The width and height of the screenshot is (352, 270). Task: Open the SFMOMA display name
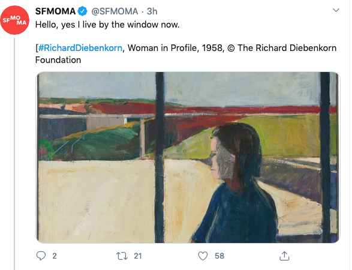[x=55, y=11]
